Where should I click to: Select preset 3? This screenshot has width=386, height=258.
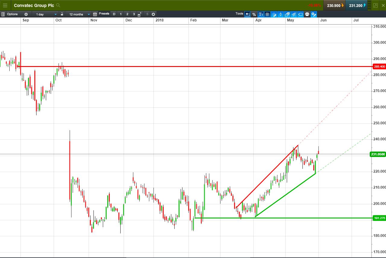point(134,14)
